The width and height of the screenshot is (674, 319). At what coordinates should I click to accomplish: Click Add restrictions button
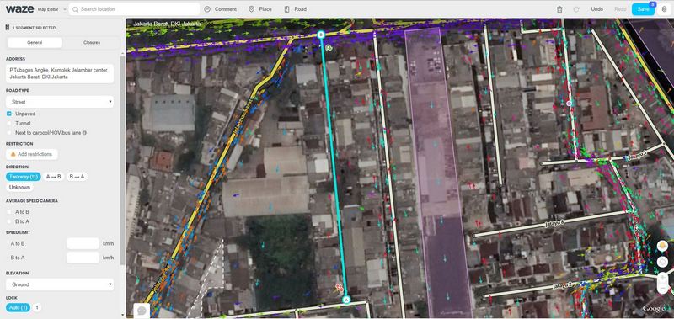coord(32,154)
